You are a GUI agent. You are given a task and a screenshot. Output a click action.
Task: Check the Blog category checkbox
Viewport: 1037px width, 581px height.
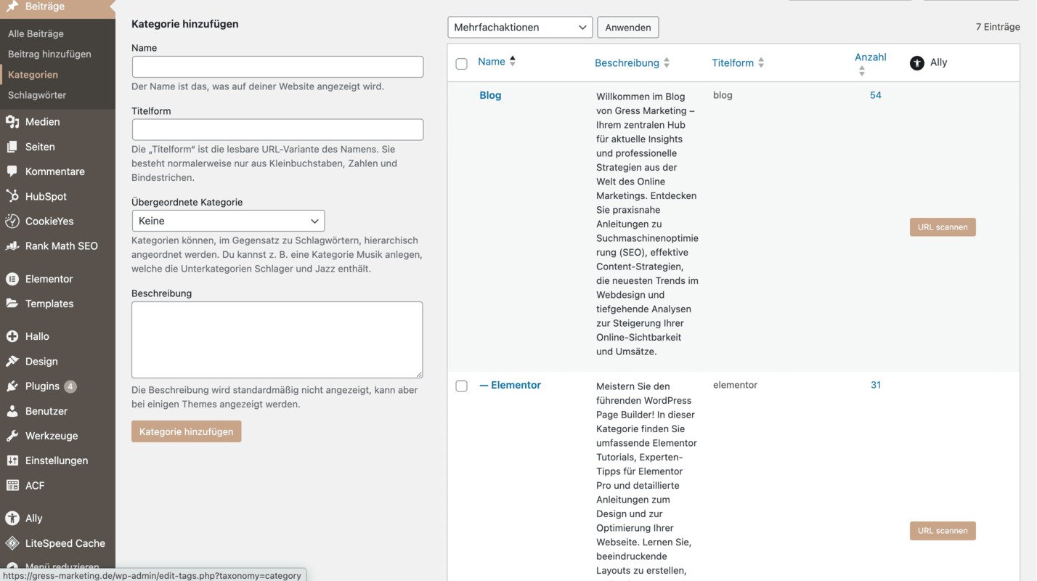click(x=462, y=95)
